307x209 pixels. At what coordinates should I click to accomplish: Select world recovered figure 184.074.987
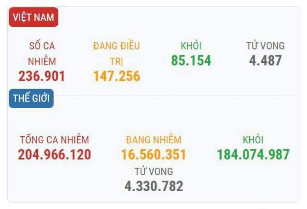pyautogui.click(x=253, y=154)
